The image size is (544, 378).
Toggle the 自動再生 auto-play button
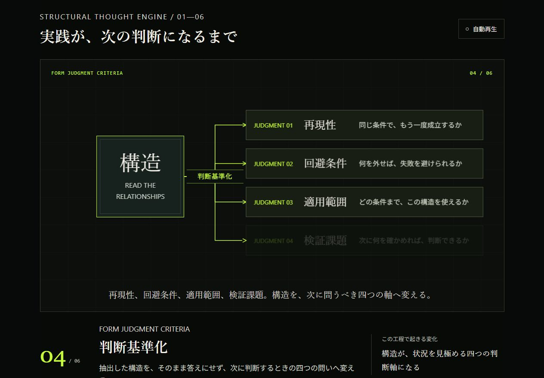[x=481, y=29]
